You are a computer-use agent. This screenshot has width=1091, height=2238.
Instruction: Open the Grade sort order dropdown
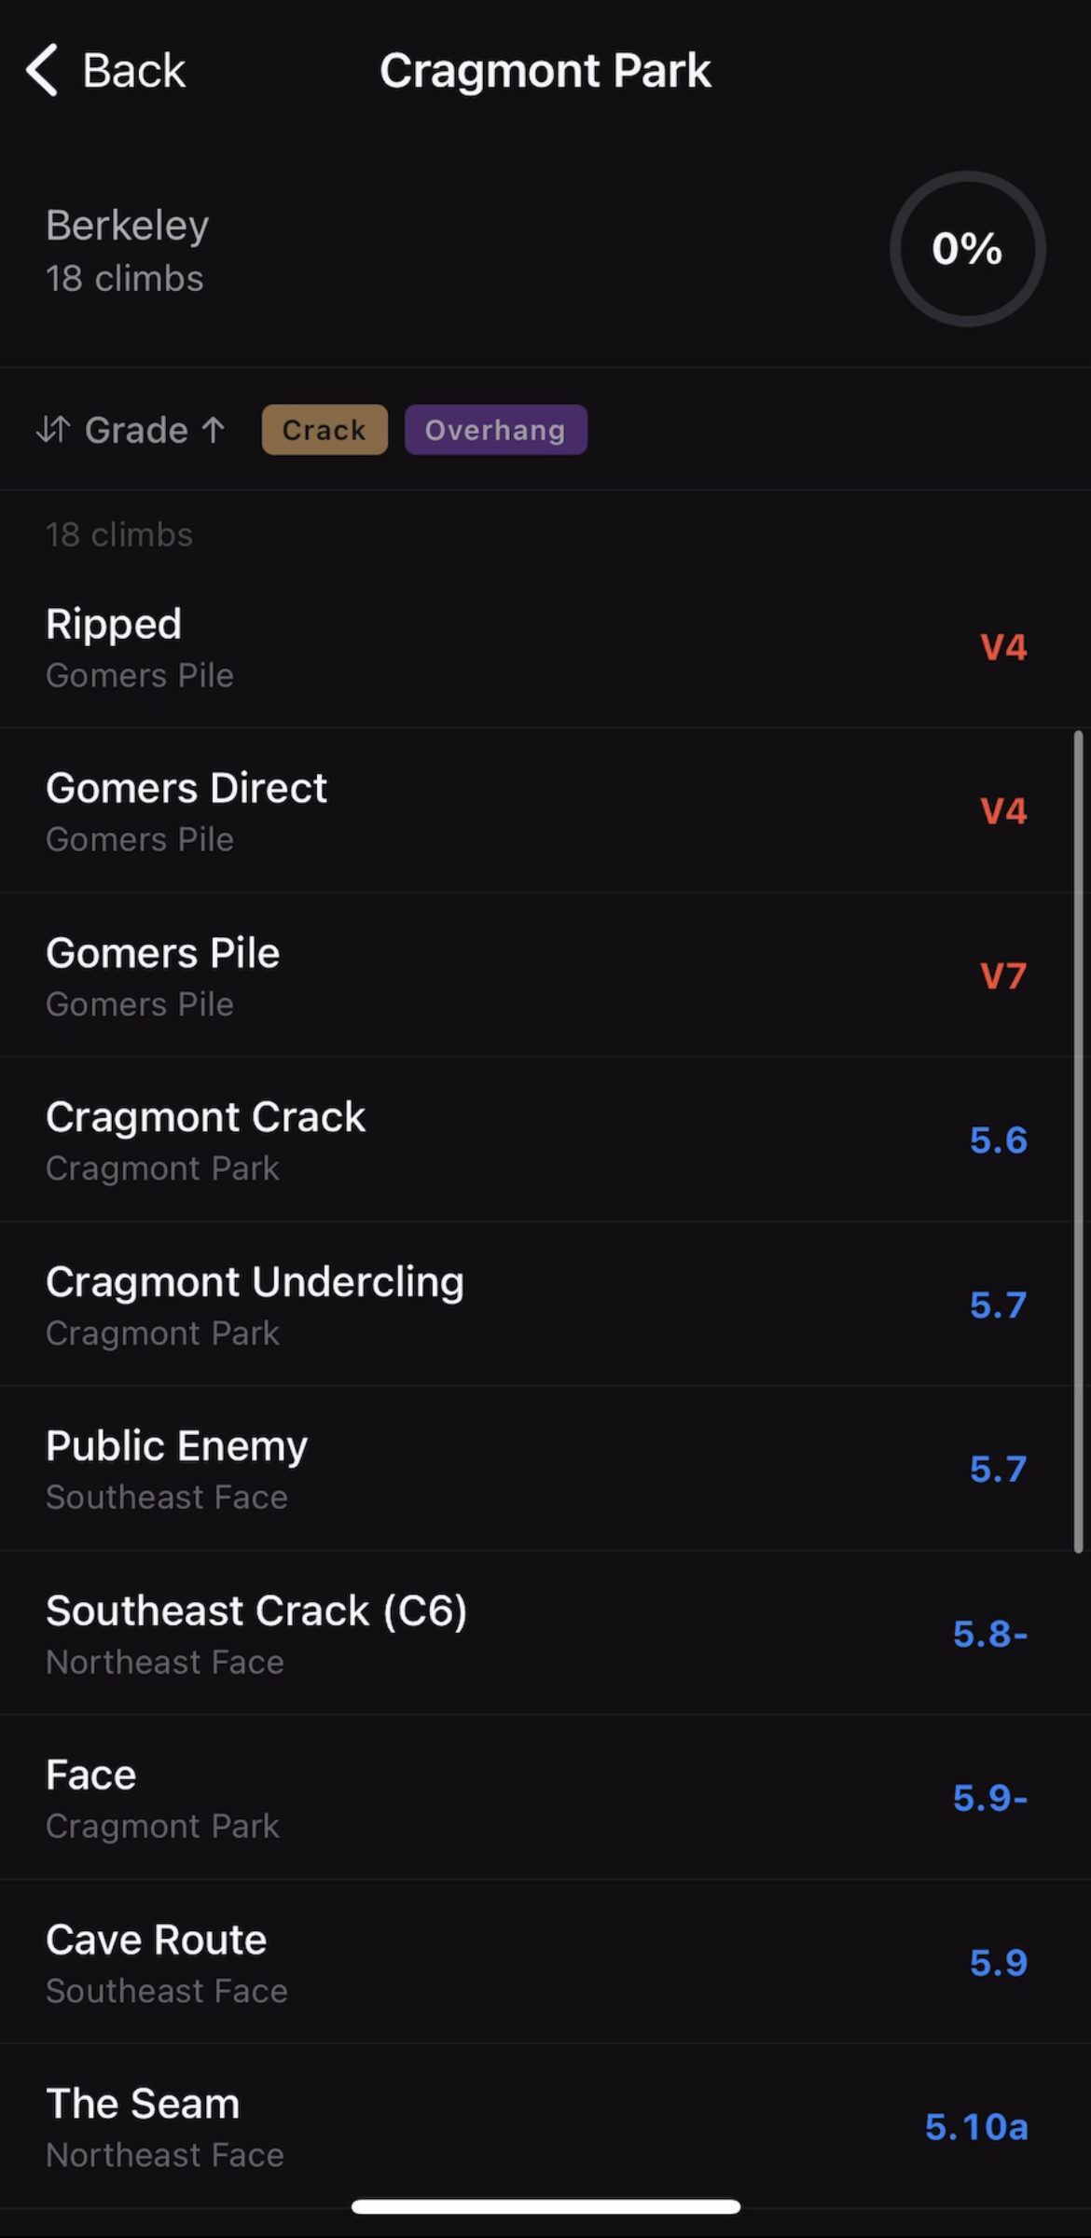coord(154,430)
